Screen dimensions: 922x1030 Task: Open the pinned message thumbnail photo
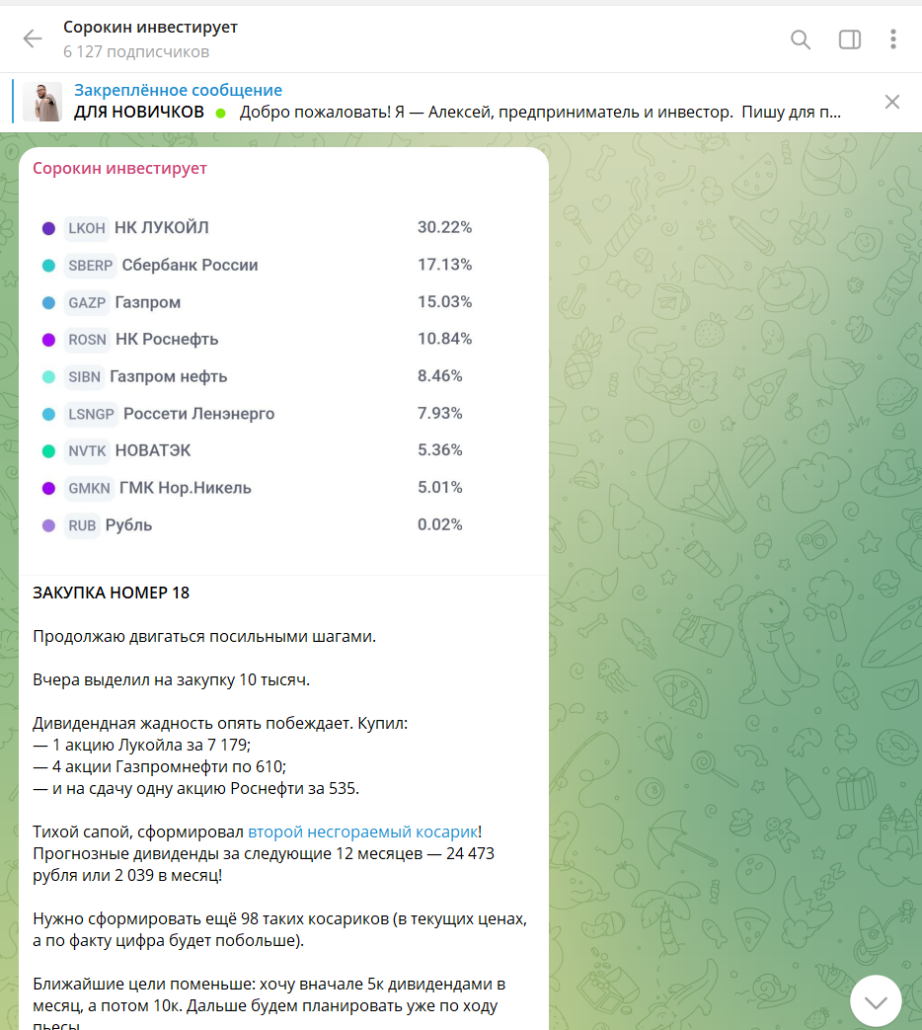tap(42, 102)
